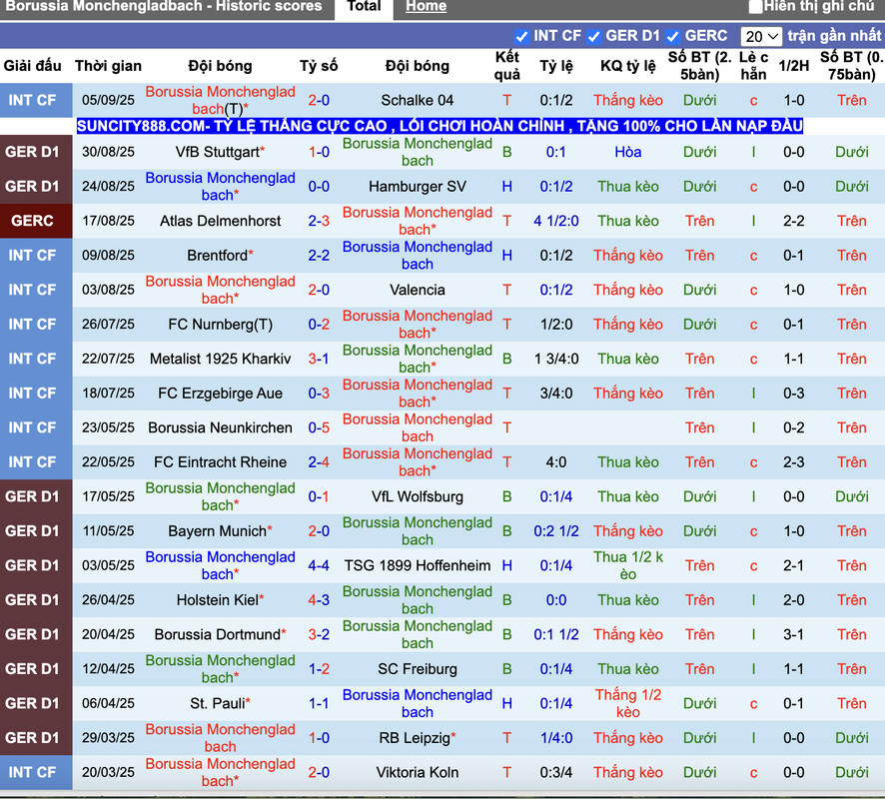Click the 4 1/2:0 odds value
This screenshot has width=885, height=799.
point(556,221)
